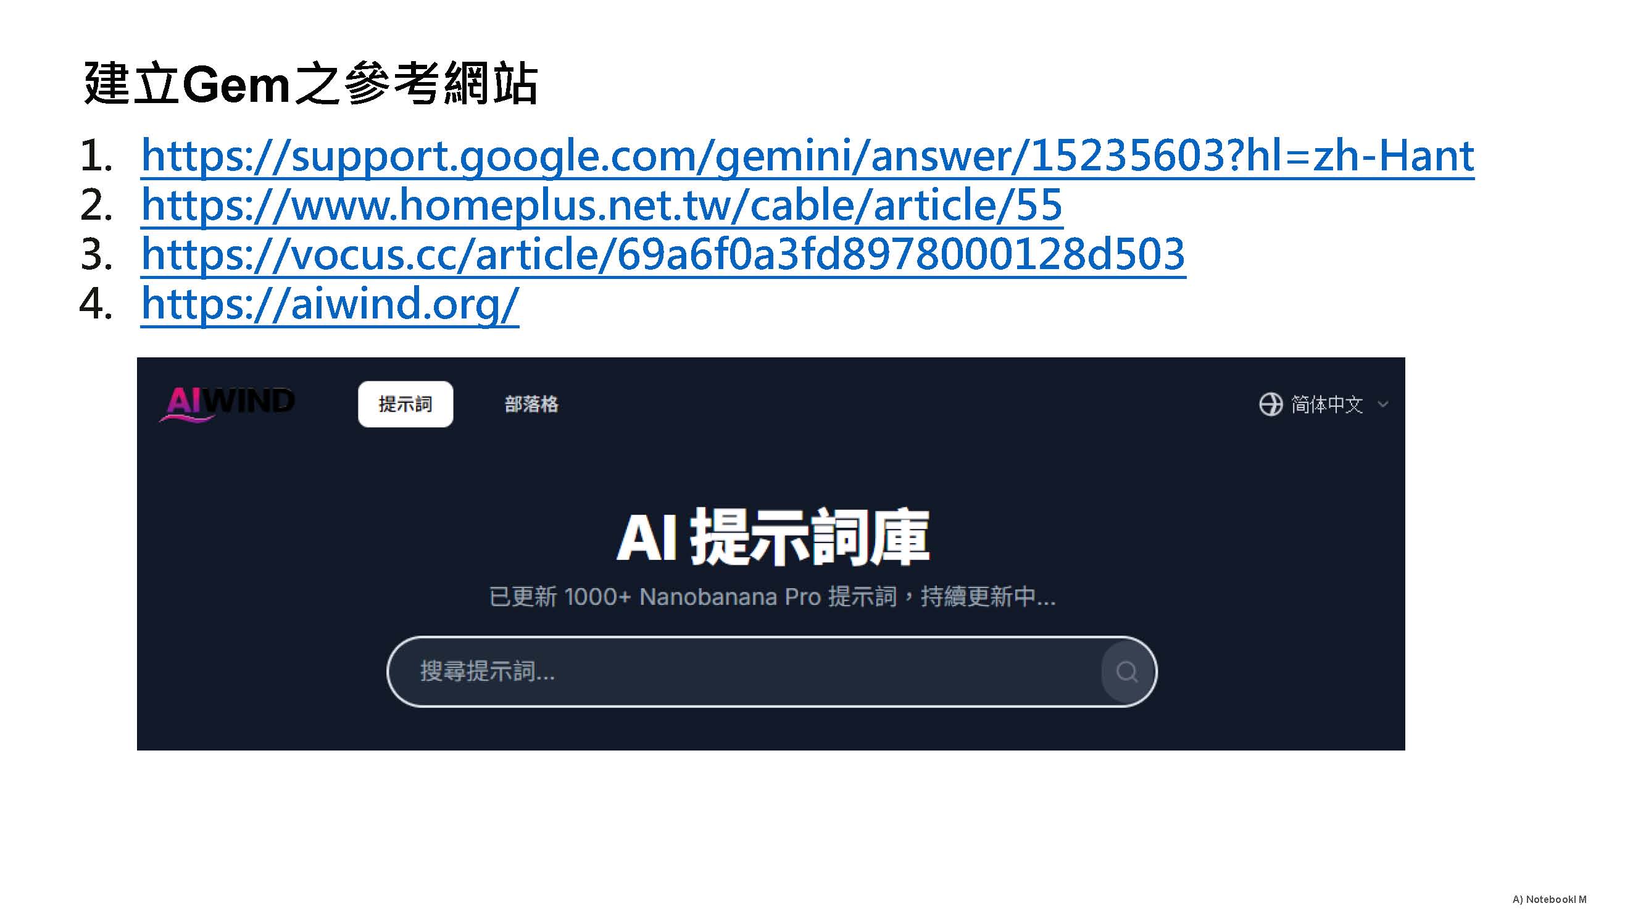Switch to the 部落格 tab
The height and width of the screenshot is (919, 1646).
(x=531, y=404)
